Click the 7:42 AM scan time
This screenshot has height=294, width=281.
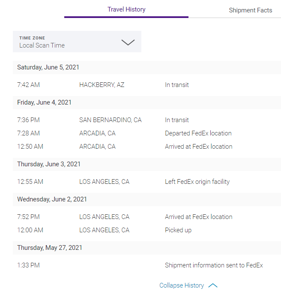pos(28,85)
